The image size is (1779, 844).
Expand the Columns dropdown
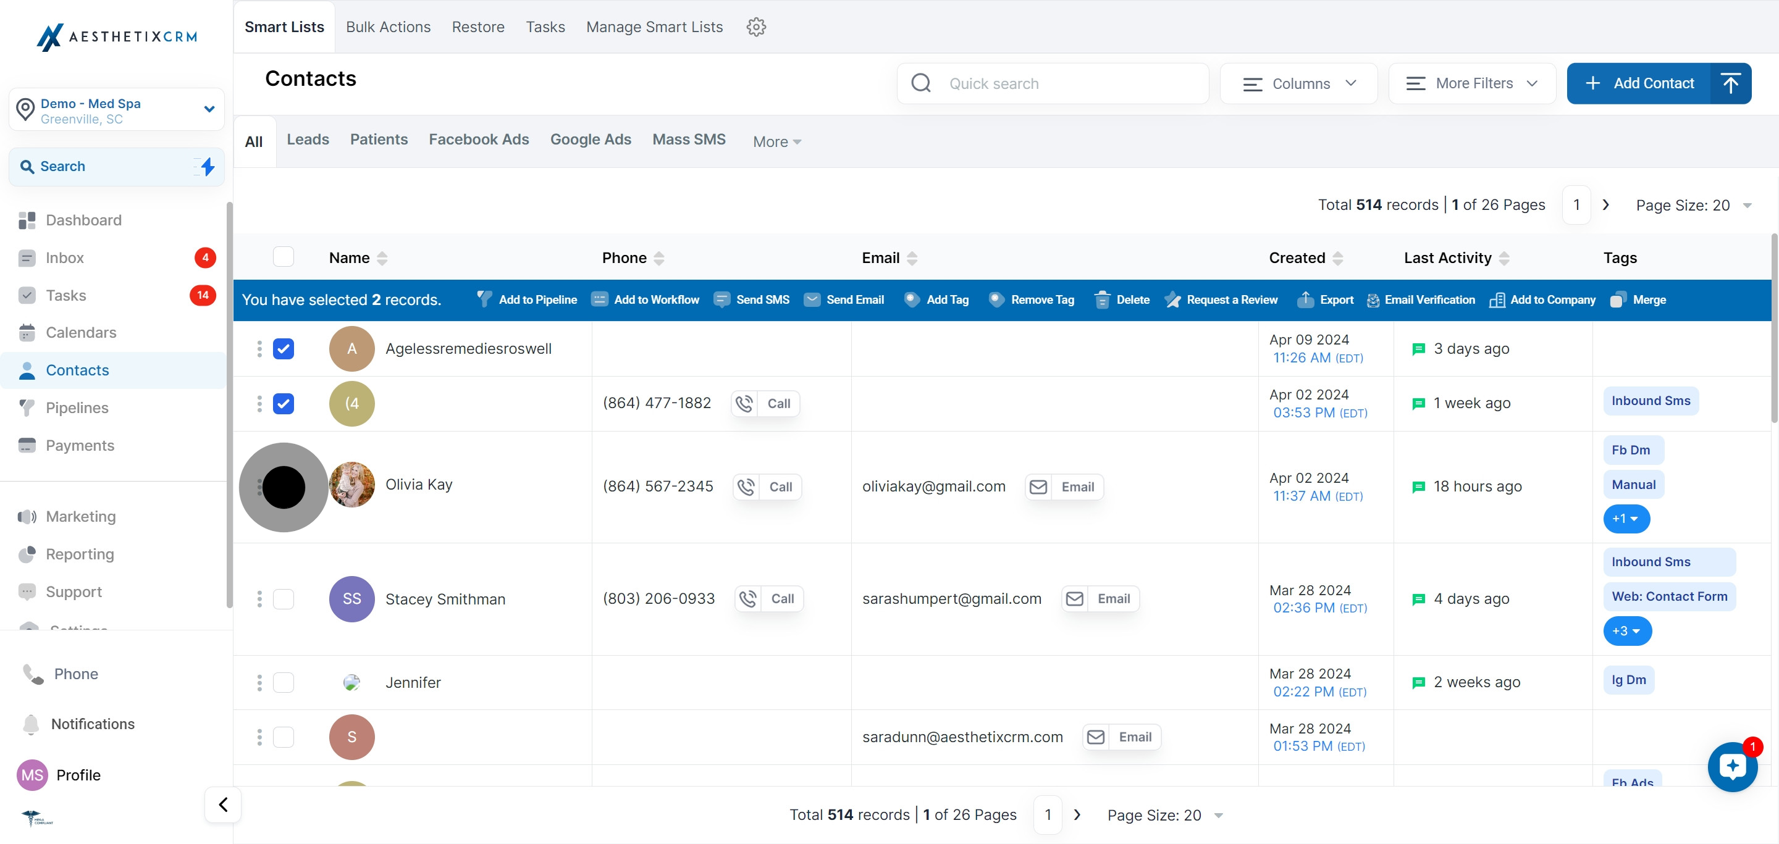[1299, 83]
